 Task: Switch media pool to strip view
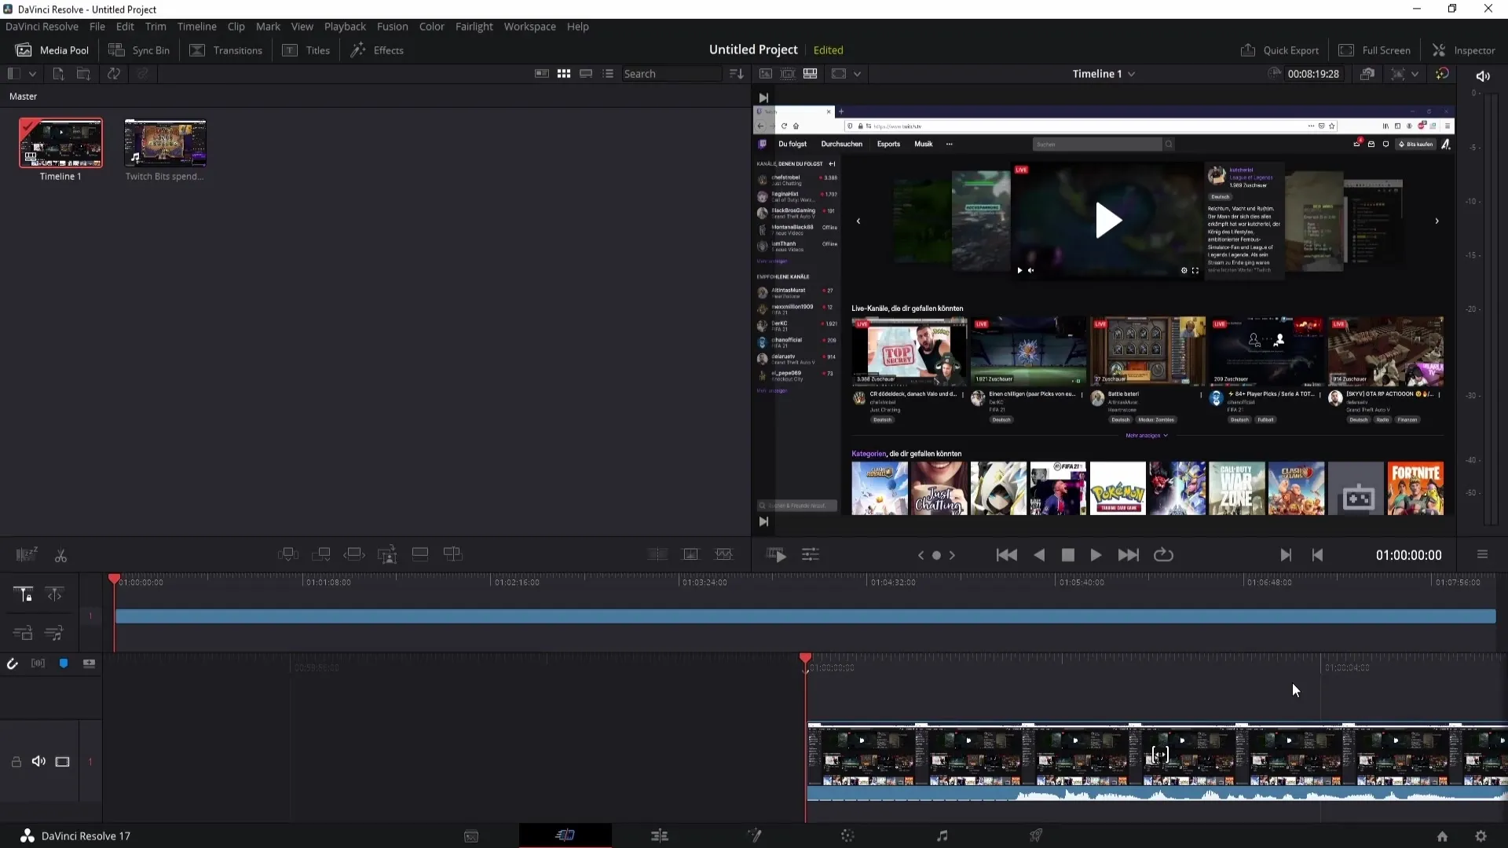pyautogui.click(x=586, y=74)
